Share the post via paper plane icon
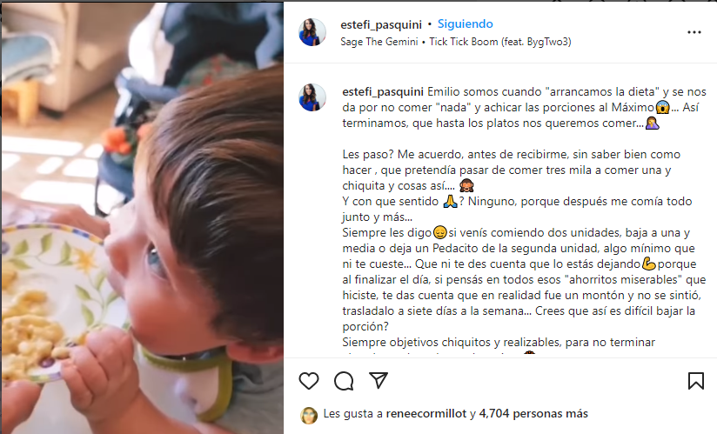717x434 pixels. coord(379,381)
